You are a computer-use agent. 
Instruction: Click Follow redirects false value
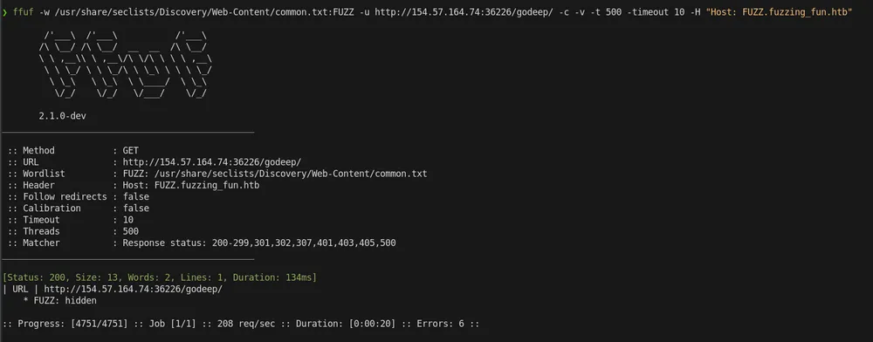click(136, 197)
